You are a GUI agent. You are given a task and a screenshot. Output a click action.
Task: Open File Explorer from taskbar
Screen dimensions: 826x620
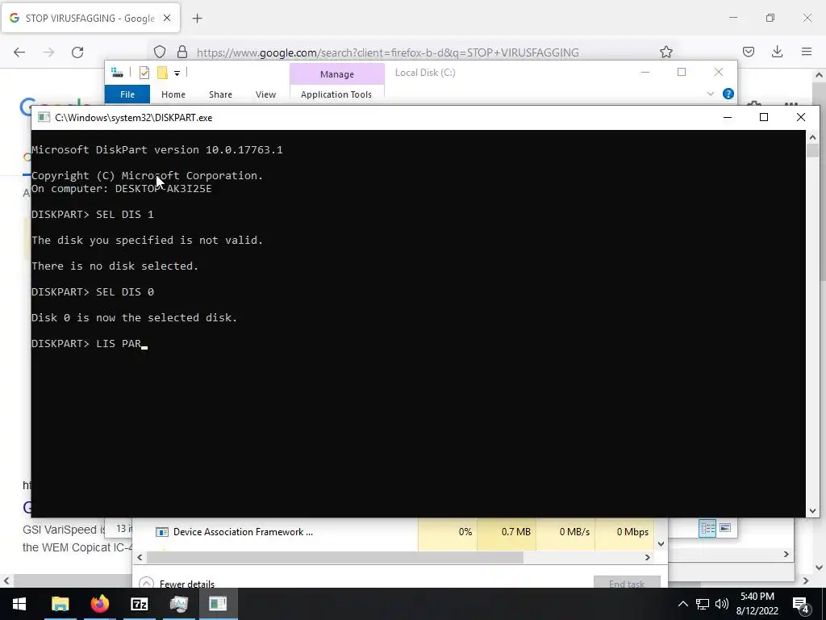coord(60,604)
